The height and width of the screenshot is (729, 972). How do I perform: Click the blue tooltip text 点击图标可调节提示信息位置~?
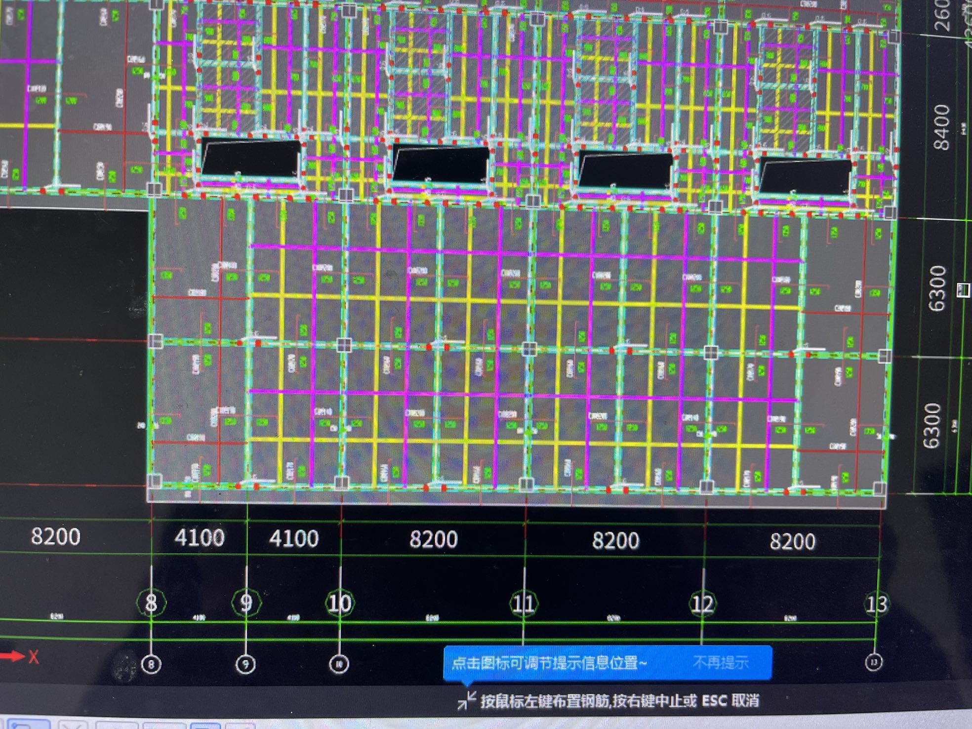click(549, 662)
